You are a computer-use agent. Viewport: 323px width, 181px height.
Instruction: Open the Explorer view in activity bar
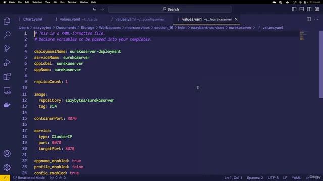coord(7,21)
